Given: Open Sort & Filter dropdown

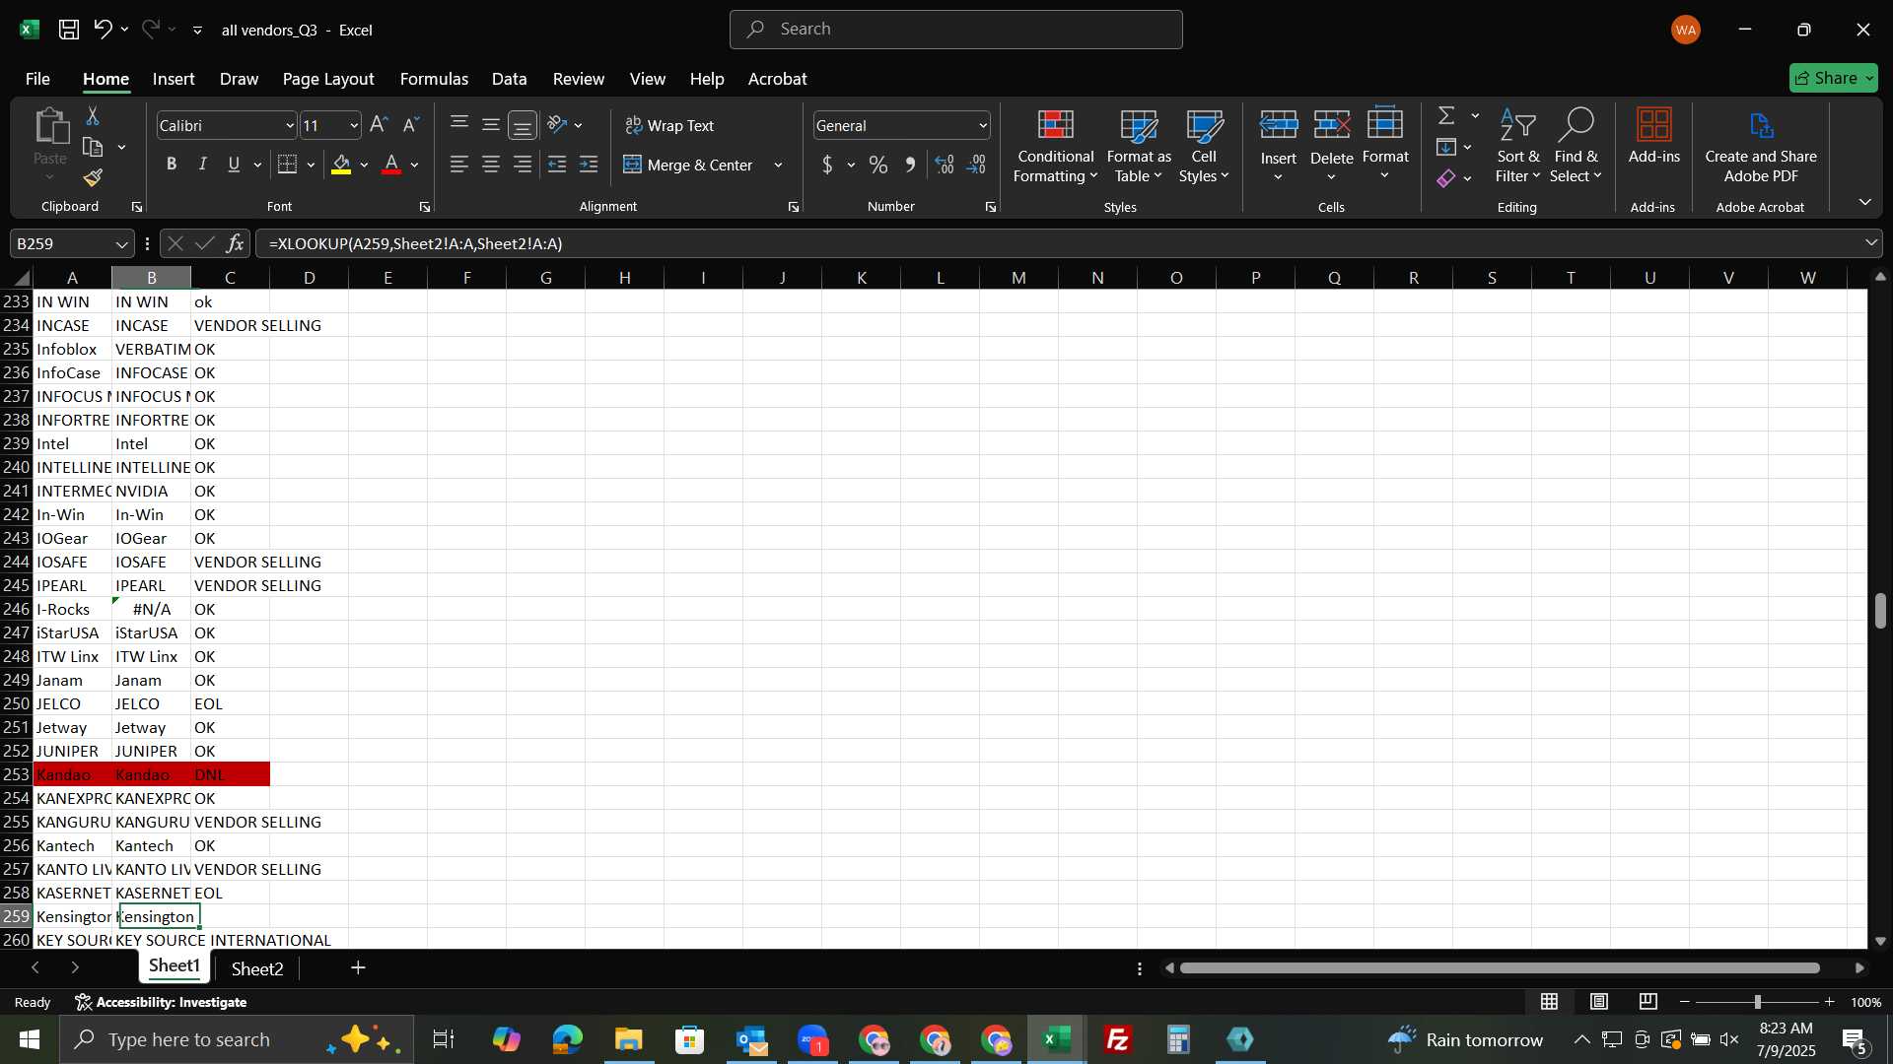Looking at the screenshot, I should [x=1517, y=146].
